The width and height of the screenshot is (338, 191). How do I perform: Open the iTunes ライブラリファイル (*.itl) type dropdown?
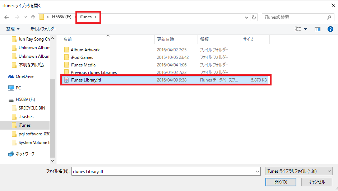point(298,171)
